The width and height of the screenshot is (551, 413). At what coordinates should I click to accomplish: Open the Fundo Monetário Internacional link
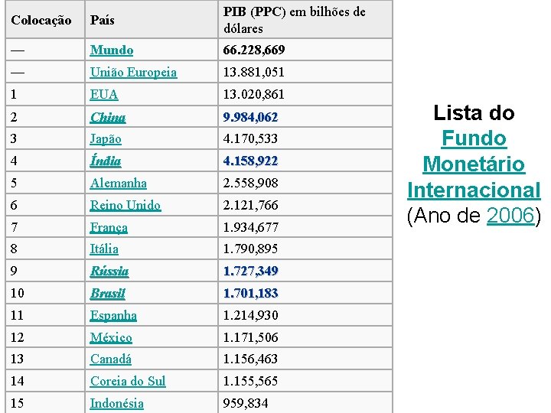click(474, 164)
